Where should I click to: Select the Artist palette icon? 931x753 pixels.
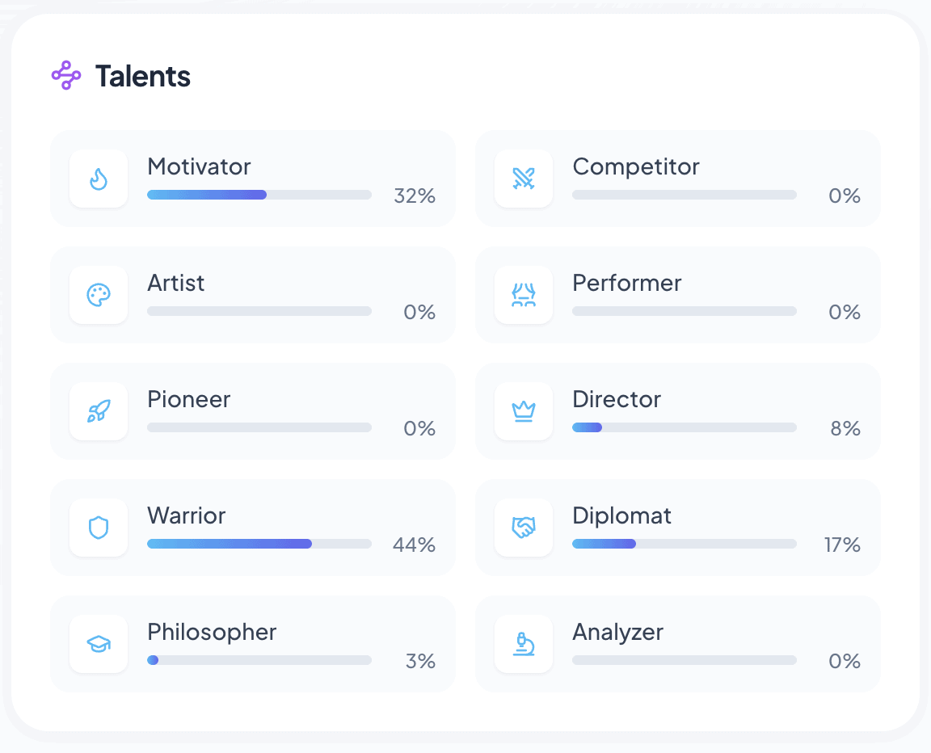point(99,295)
